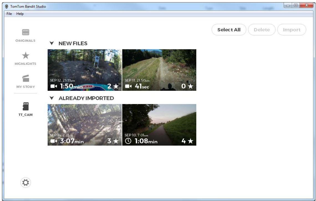Click the highlights star on SEP 10 clip

[x=190, y=141]
